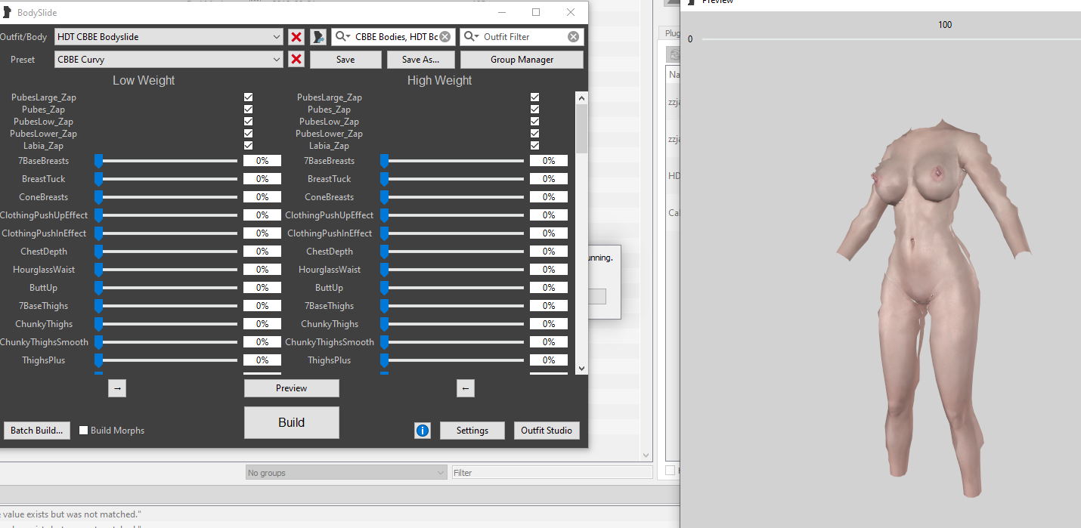The width and height of the screenshot is (1081, 528).
Task: Copy high weight values to low with left arrow
Action: [x=466, y=388]
